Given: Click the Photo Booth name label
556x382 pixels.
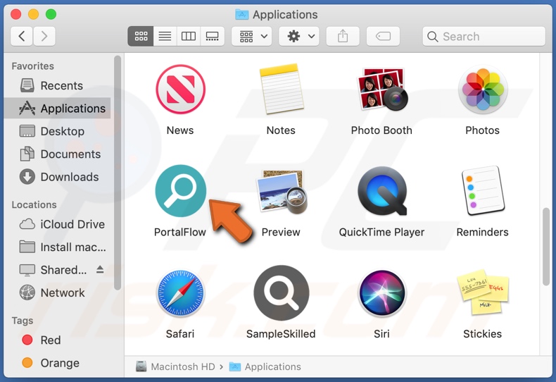Looking at the screenshot, I should coord(382,130).
